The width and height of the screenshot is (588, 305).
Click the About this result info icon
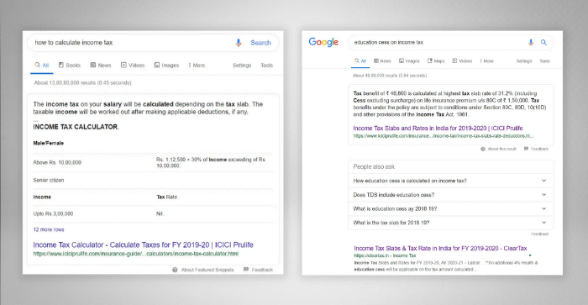click(483, 149)
